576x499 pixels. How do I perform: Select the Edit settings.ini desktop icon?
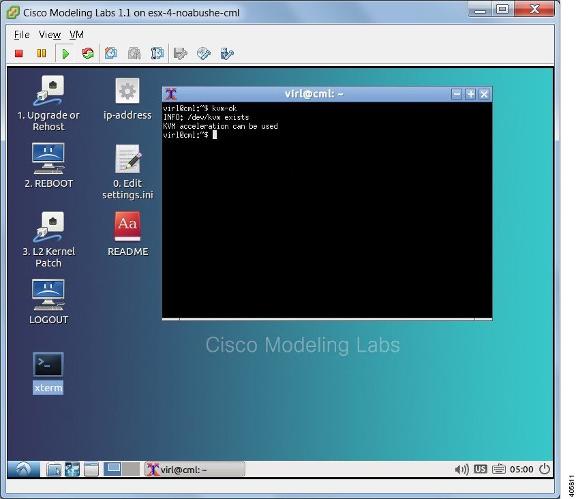pos(127,172)
